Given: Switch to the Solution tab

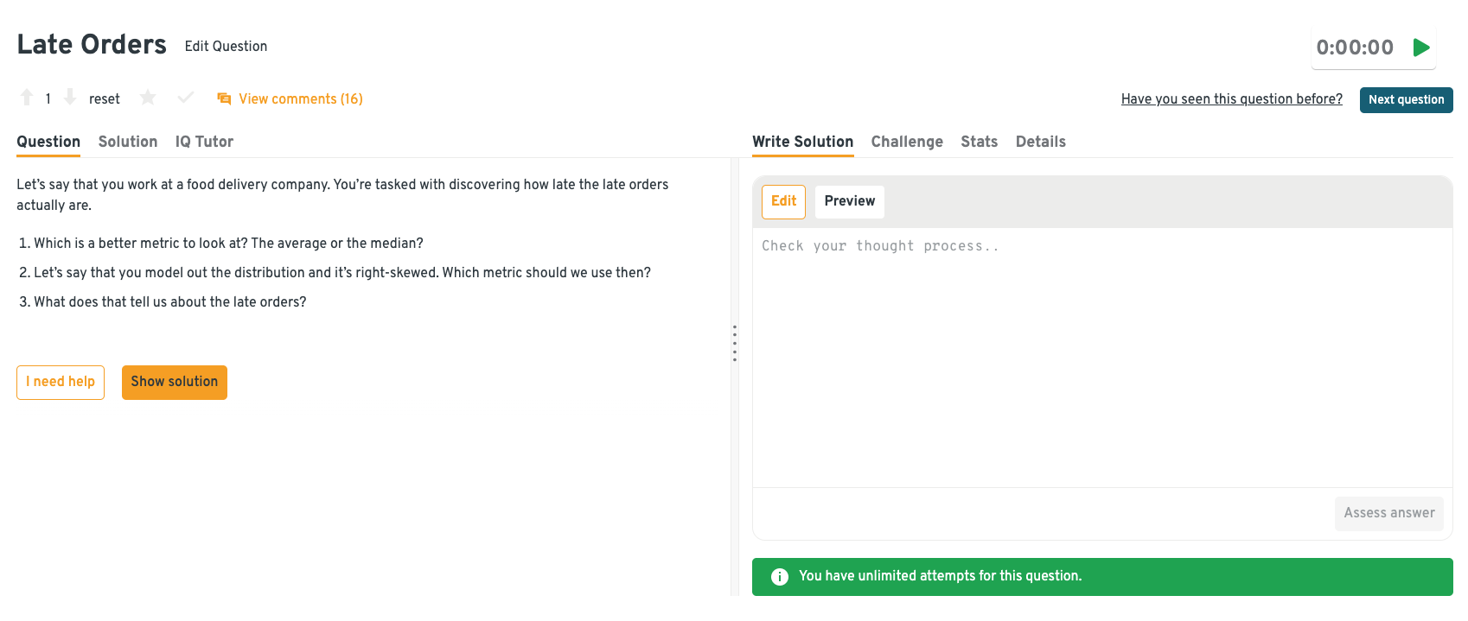Looking at the screenshot, I should pos(128,142).
